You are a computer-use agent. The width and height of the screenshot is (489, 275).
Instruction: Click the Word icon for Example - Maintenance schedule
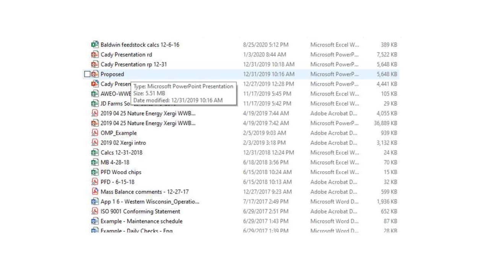(x=95, y=221)
